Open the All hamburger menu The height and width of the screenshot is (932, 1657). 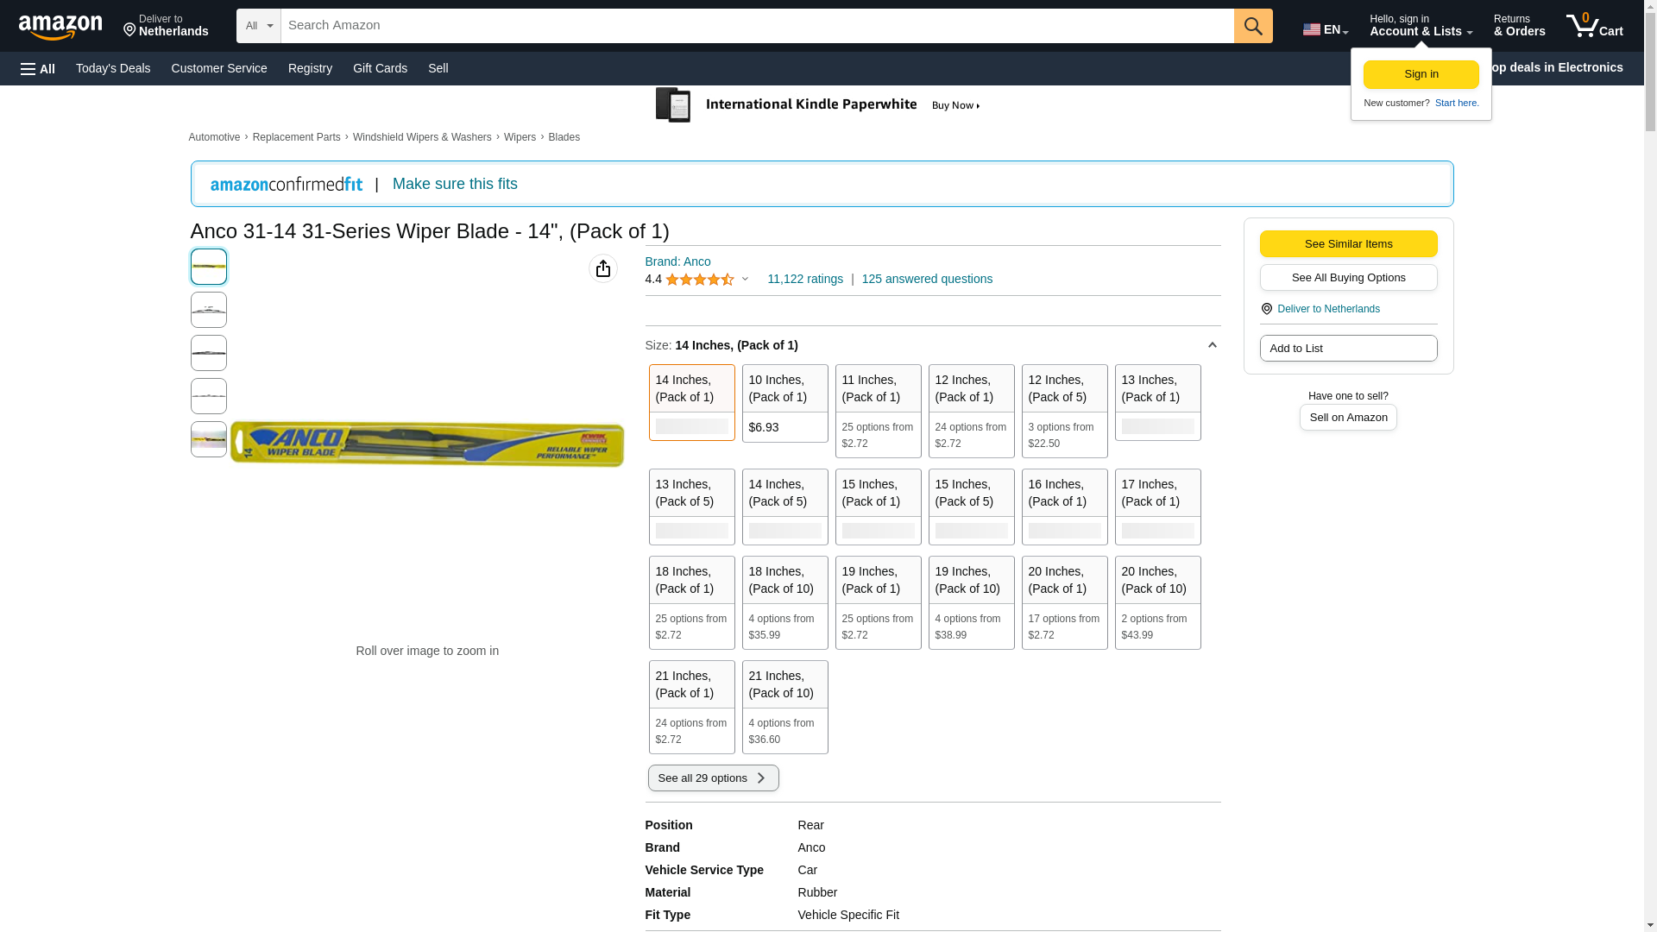pyautogui.click(x=38, y=69)
